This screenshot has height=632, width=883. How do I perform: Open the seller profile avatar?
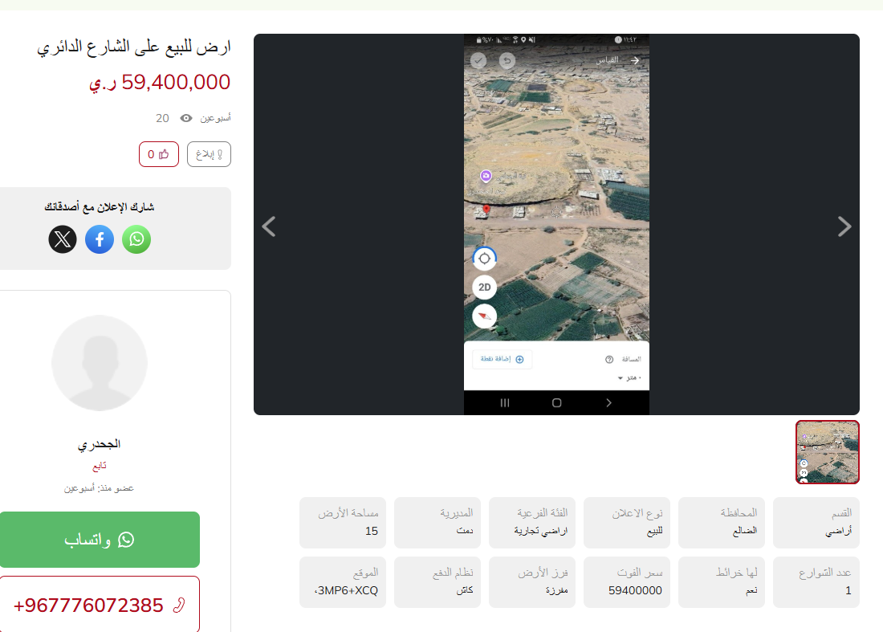[x=100, y=363]
